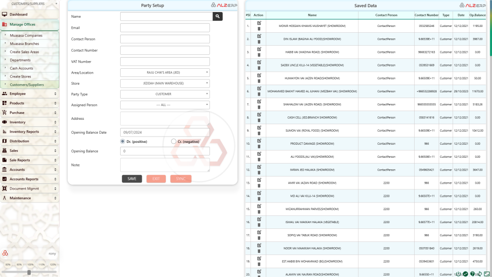Open Manage Offices menu
The width and height of the screenshot is (492, 277).
tap(29, 24)
